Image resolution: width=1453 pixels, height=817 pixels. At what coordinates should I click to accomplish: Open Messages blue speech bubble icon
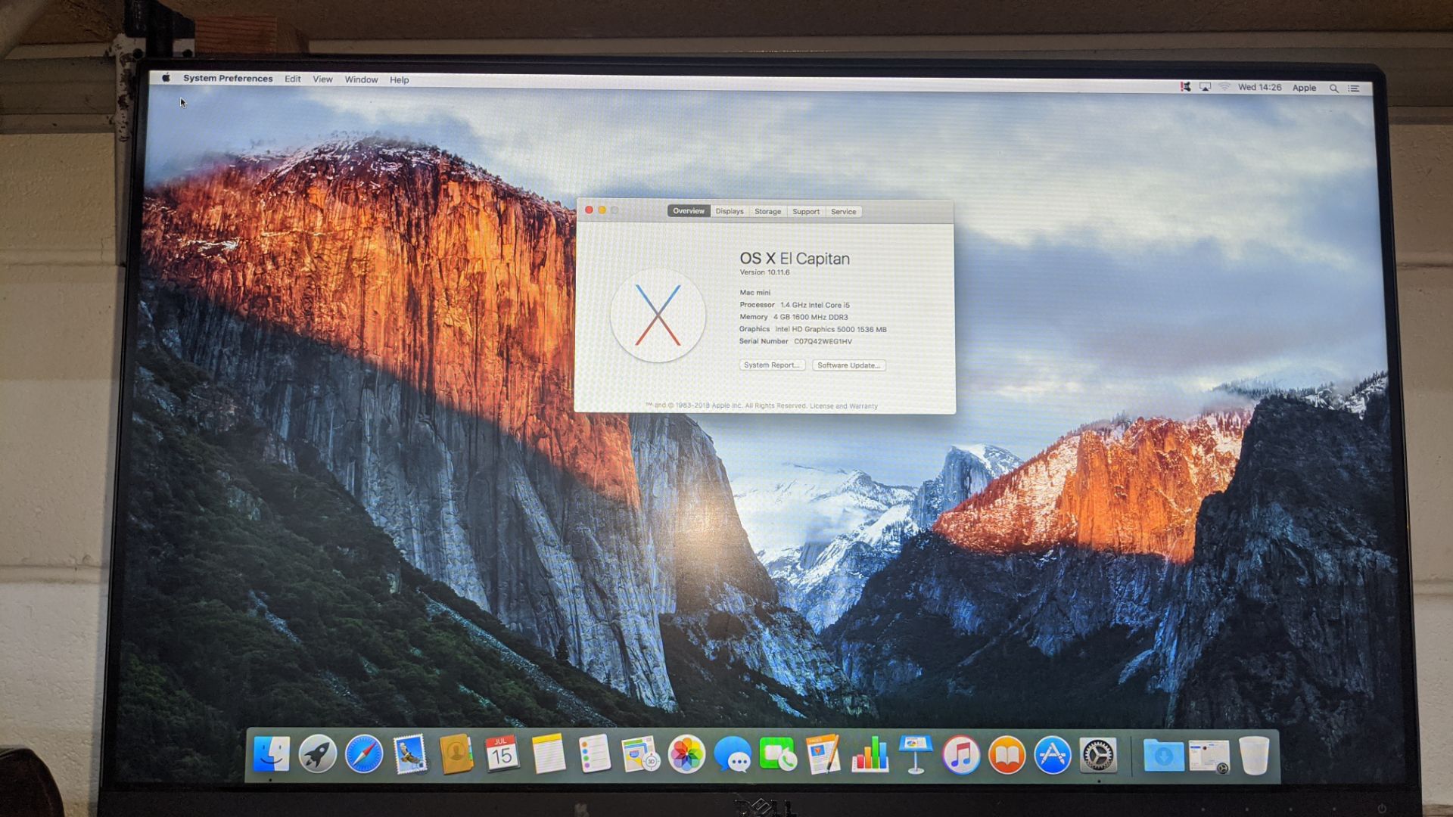coord(732,755)
